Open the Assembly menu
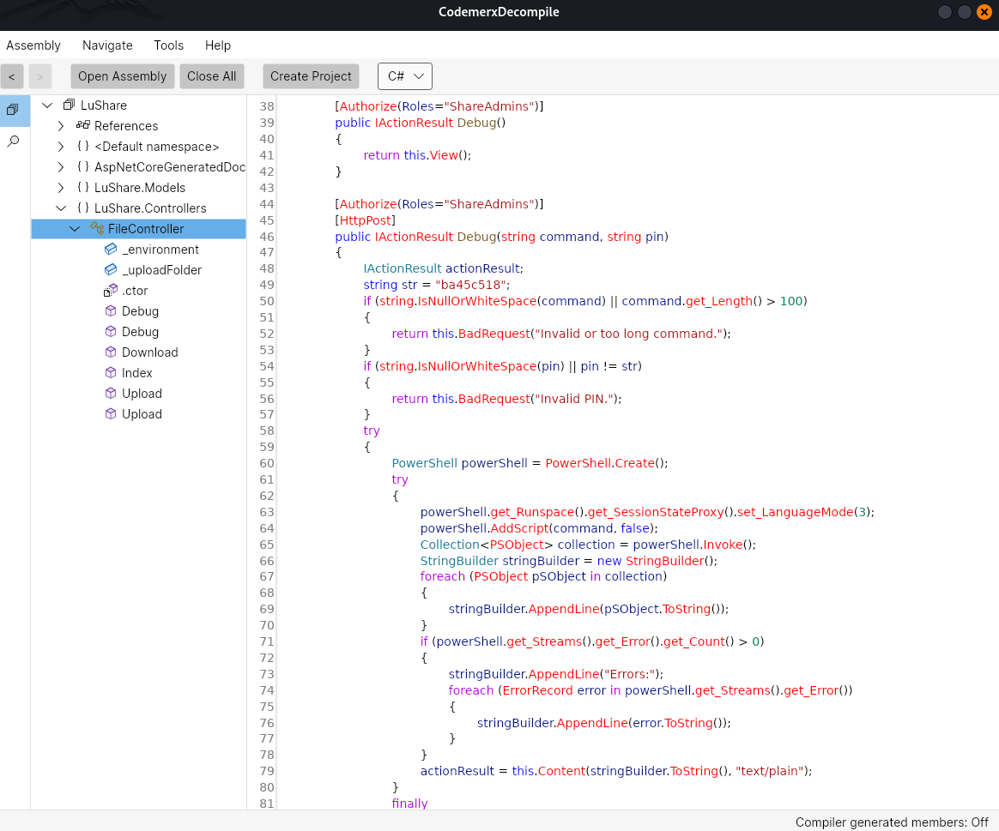The image size is (999, 831). (33, 45)
